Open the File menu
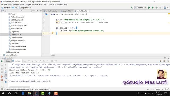Viewport: 170px width, 96px height. 2,5
